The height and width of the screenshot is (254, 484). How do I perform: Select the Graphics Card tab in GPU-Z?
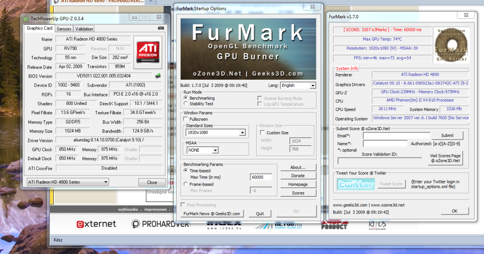[39, 28]
